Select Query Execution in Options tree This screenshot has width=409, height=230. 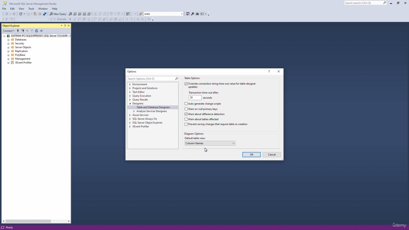coord(142,96)
